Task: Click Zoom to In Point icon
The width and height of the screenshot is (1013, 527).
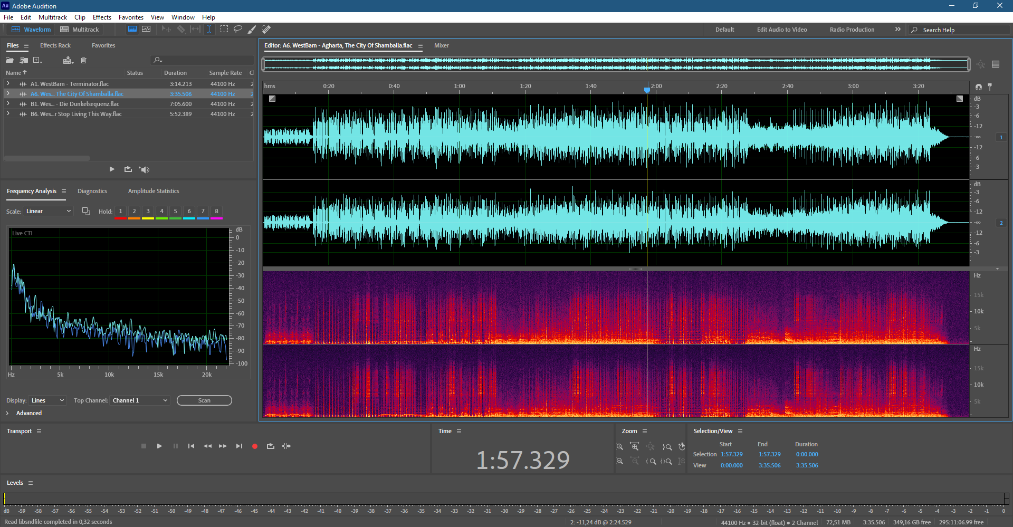Action: pyautogui.click(x=651, y=461)
